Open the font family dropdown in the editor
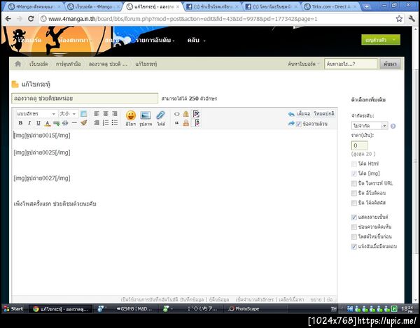The height and width of the screenshot is (328, 420). pos(36,114)
